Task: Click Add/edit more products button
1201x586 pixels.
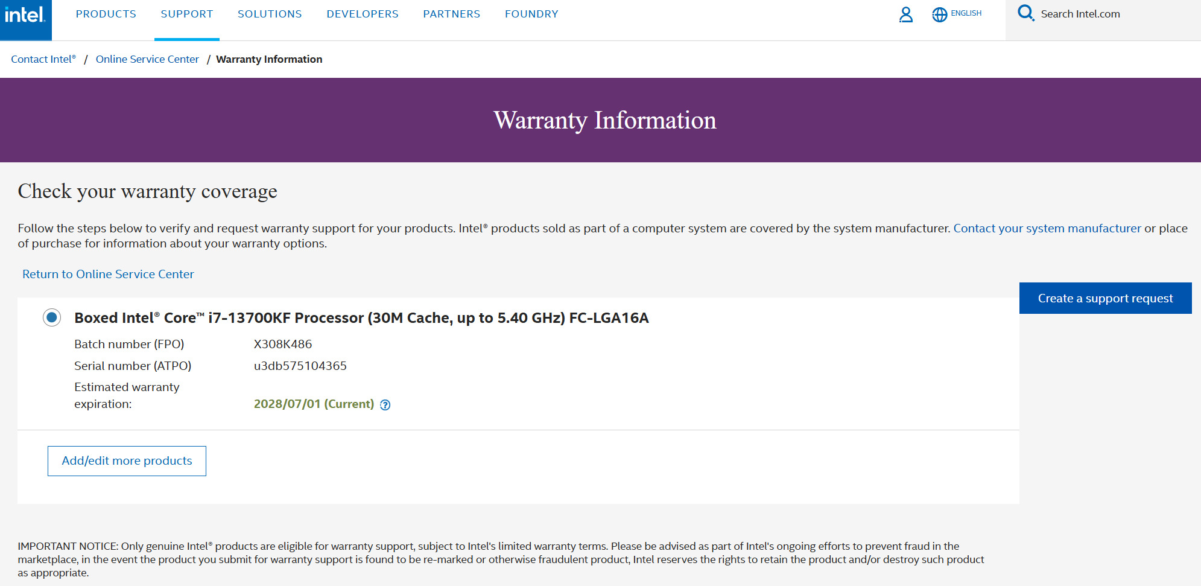Action: (x=127, y=461)
